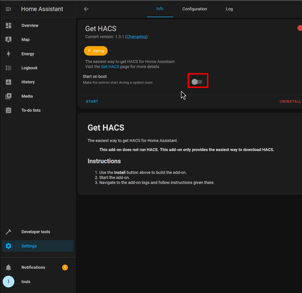Click the louis user avatar
This screenshot has width=302, height=293.
pos(8,282)
